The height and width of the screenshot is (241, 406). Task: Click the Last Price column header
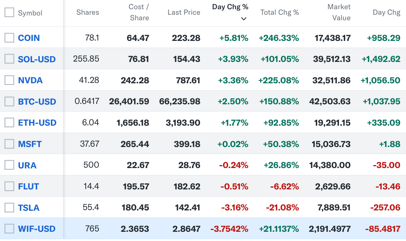point(184,13)
